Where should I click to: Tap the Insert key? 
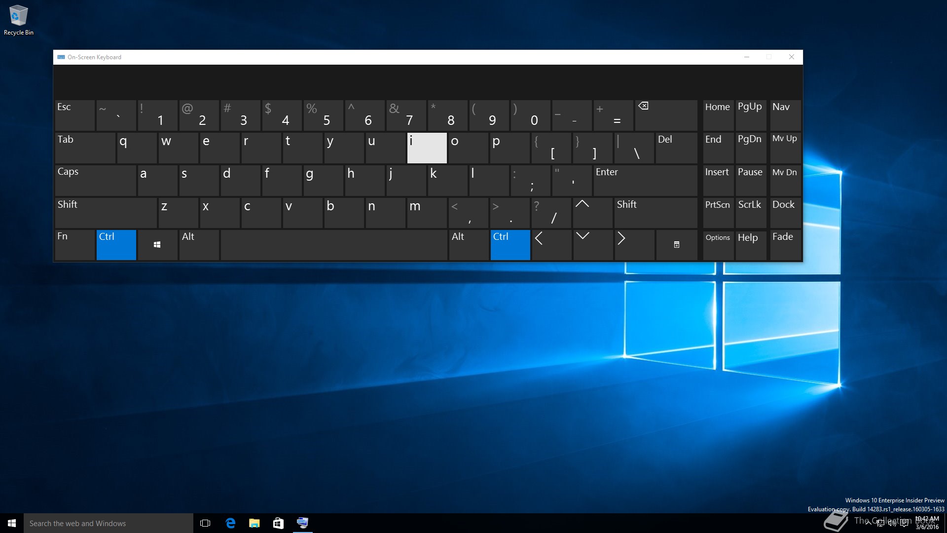point(718,181)
